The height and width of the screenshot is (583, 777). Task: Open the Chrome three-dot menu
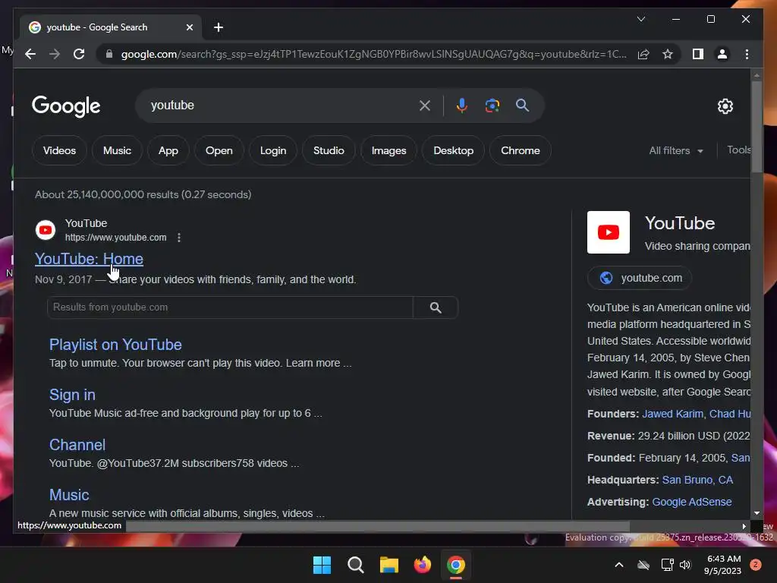pos(747,54)
